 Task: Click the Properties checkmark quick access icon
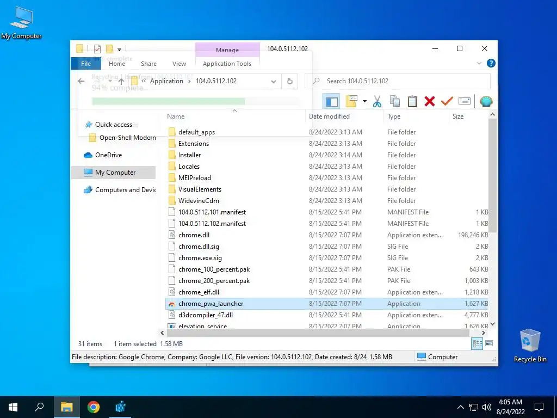[x=97, y=48]
